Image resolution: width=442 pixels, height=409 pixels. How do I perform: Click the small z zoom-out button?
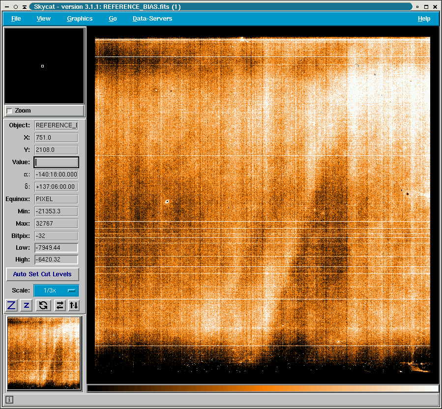(x=27, y=305)
